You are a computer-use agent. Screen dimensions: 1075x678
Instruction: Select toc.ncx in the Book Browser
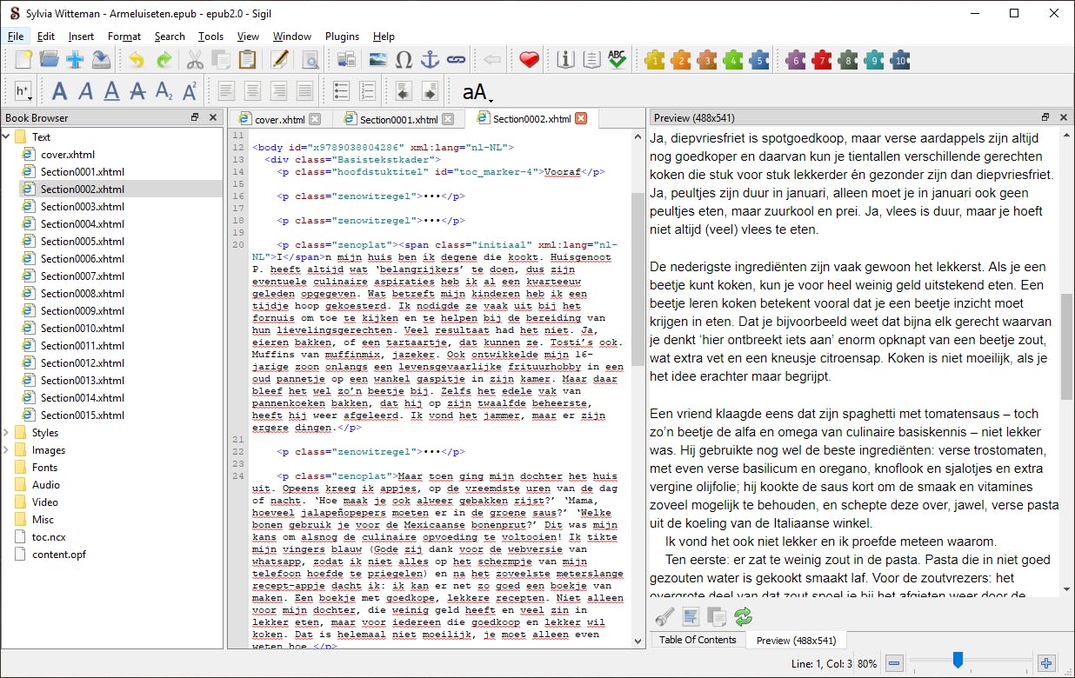[49, 536]
